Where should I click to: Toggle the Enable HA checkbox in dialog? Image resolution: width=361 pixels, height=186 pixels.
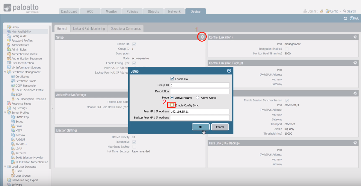pyautogui.click(x=172, y=79)
